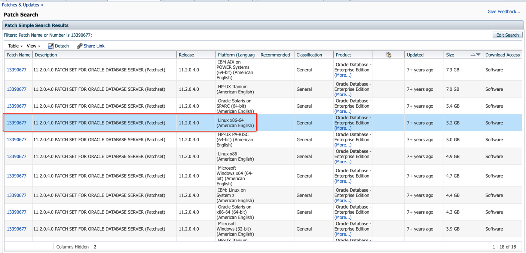
Task: Click the Release column header
Action: [x=196, y=55]
